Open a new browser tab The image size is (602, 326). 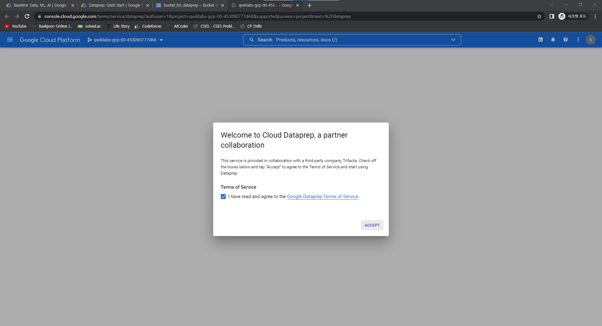[309, 5]
